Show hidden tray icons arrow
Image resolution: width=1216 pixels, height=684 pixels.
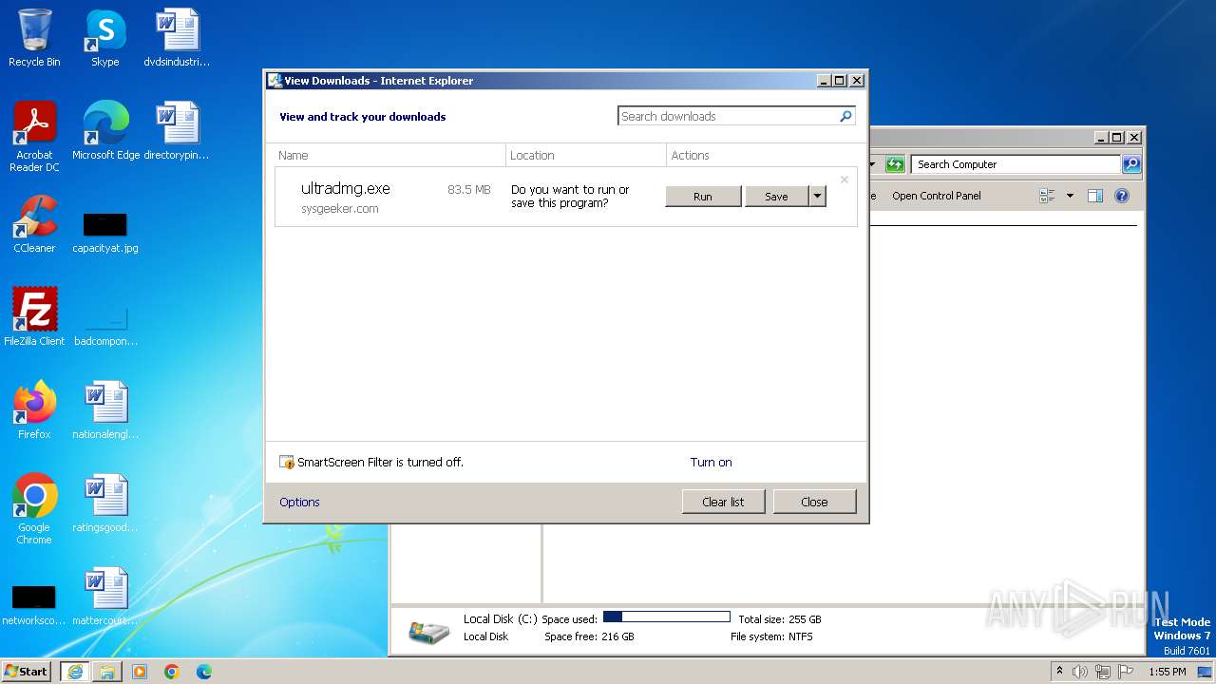[1060, 671]
